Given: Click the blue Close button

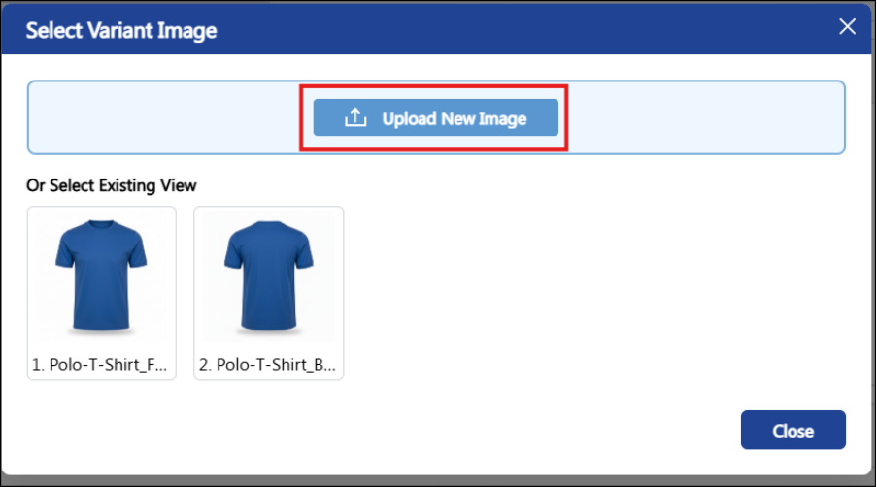Looking at the screenshot, I should pos(793,430).
